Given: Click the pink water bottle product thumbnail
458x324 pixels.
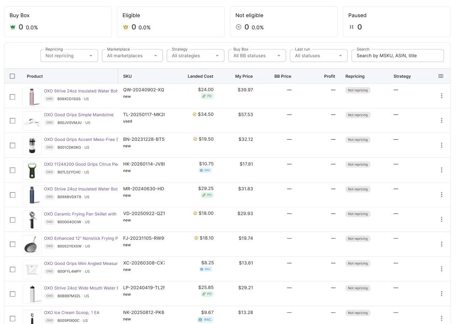Looking at the screenshot, I should point(32,97).
